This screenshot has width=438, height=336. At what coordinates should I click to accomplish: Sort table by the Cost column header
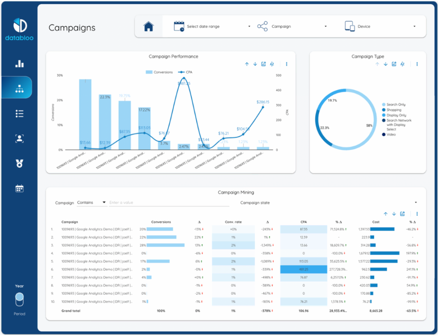376,222
